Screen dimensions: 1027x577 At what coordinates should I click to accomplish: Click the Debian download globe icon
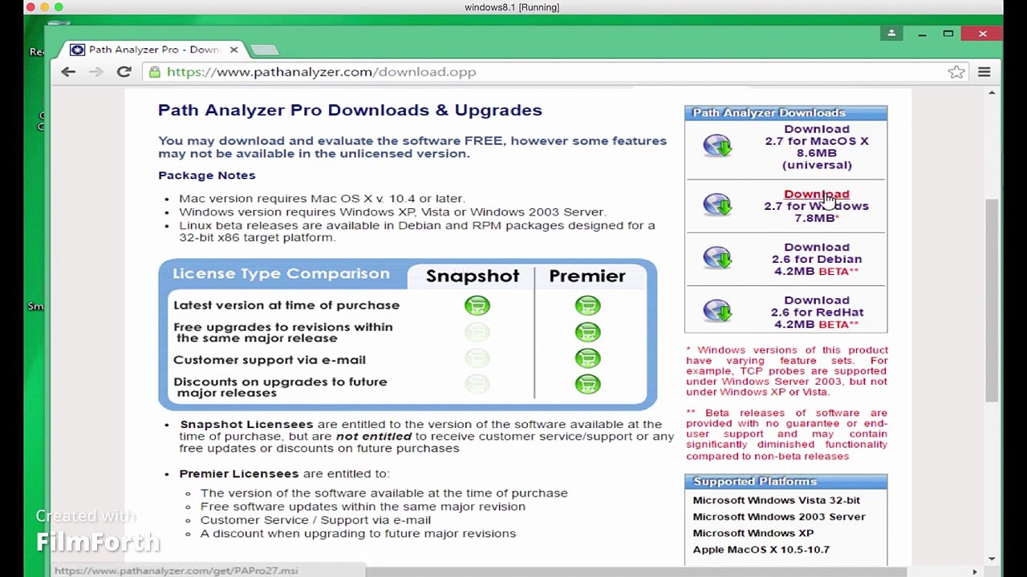coord(717,257)
